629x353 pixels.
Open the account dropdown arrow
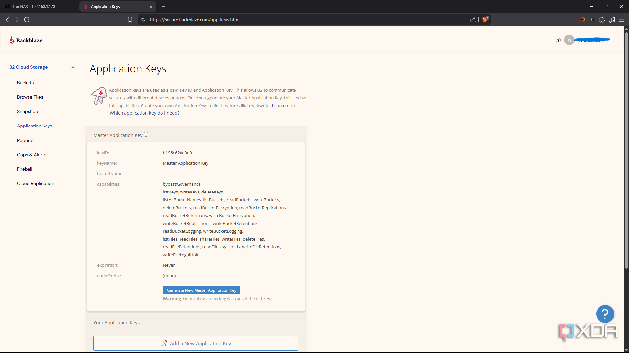[608, 40]
